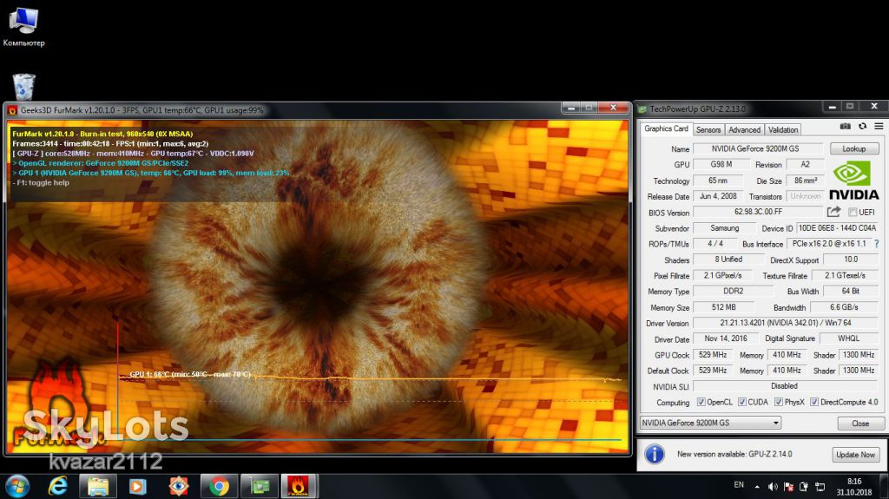Click the Driver Version field
The width and height of the screenshot is (889, 499).
tap(786, 323)
